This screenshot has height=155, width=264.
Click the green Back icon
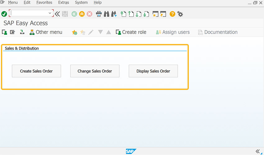[74, 14]
